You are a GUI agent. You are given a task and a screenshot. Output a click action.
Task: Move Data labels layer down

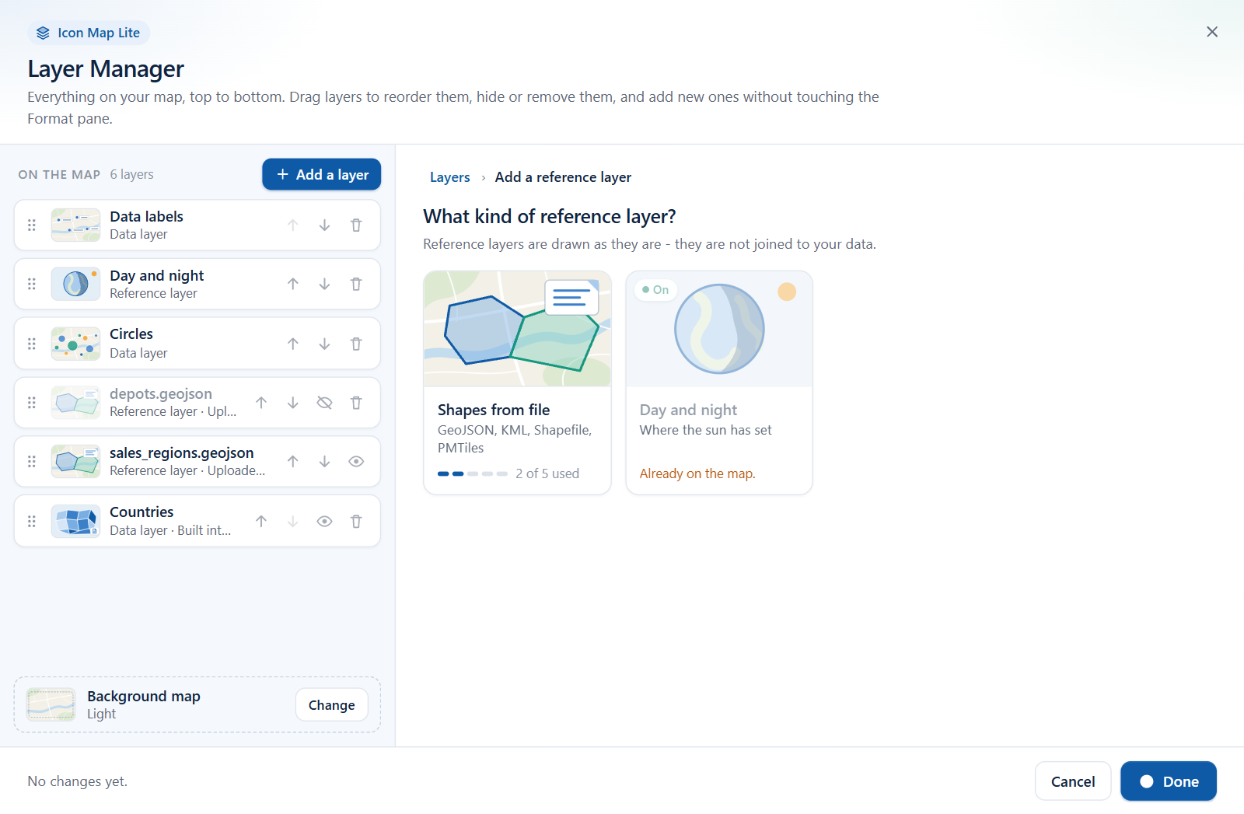tap(324, 225)
